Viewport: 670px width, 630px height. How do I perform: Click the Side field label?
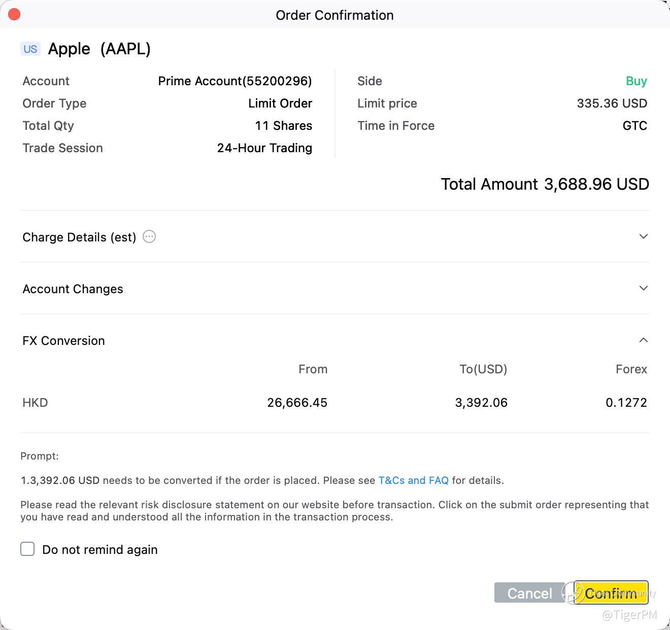[370, 81]
